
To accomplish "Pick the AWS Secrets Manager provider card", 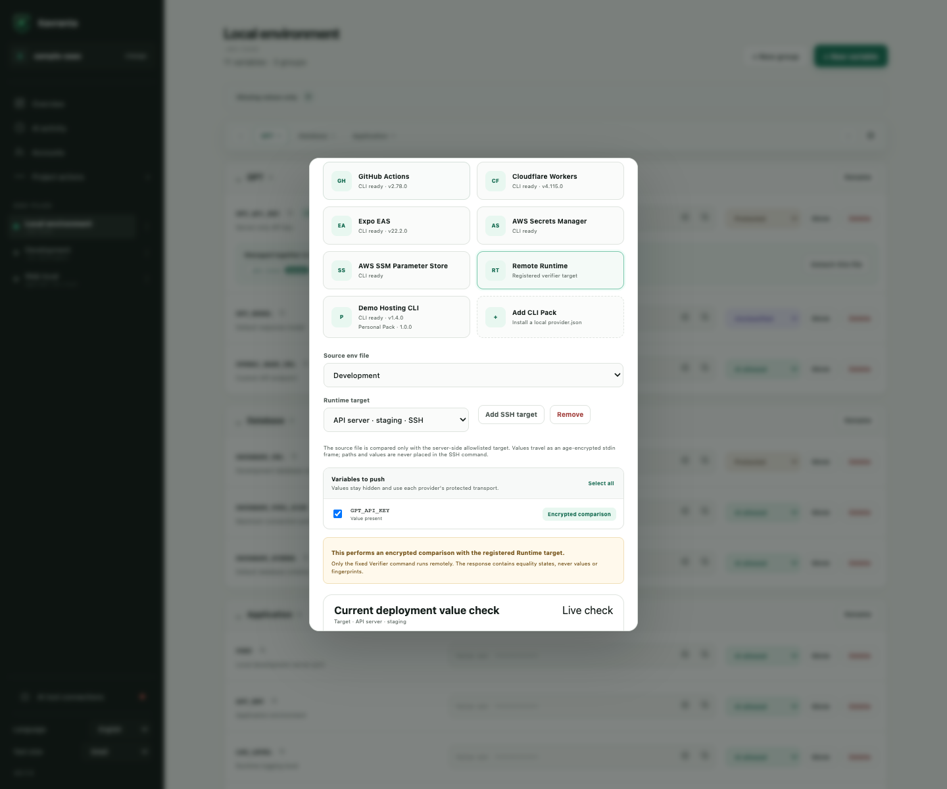I will pyautogui.click(x=550, y=226).
